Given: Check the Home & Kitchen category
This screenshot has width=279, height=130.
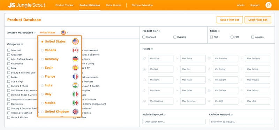Looking at the screenshot, I should tap(8, 117).
